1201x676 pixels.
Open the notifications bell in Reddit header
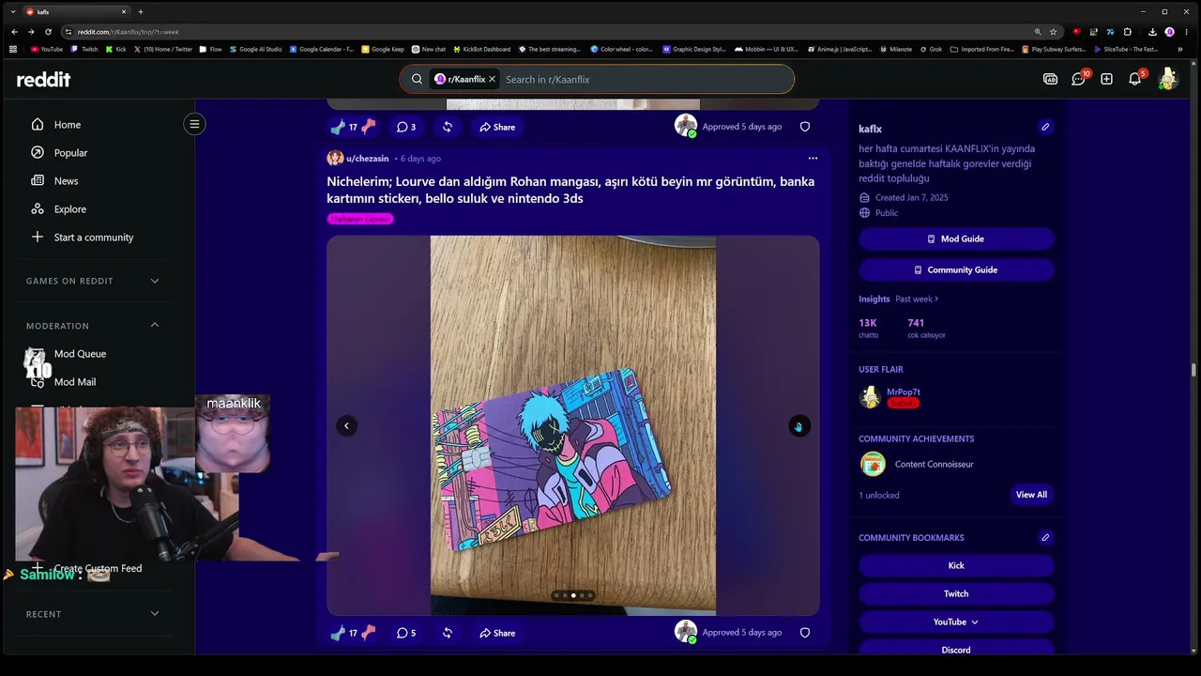point(1135,79)
